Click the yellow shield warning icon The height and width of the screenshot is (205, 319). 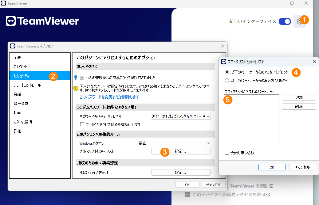76,89
